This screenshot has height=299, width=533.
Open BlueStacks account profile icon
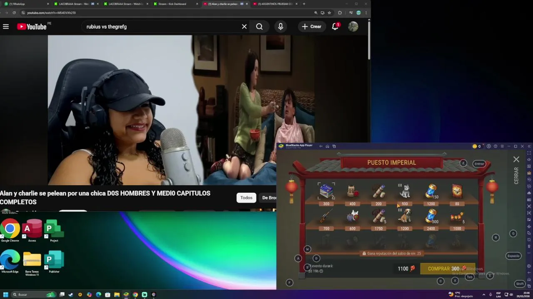point(489,146)
